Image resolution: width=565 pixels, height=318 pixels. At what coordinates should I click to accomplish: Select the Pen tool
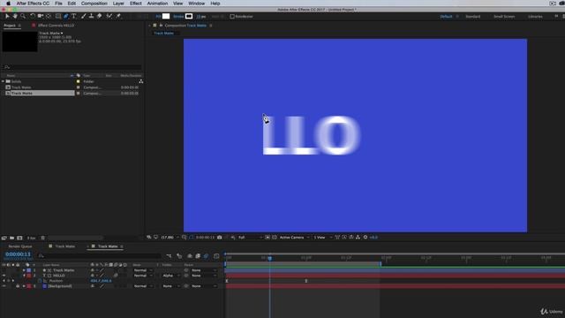66,16
